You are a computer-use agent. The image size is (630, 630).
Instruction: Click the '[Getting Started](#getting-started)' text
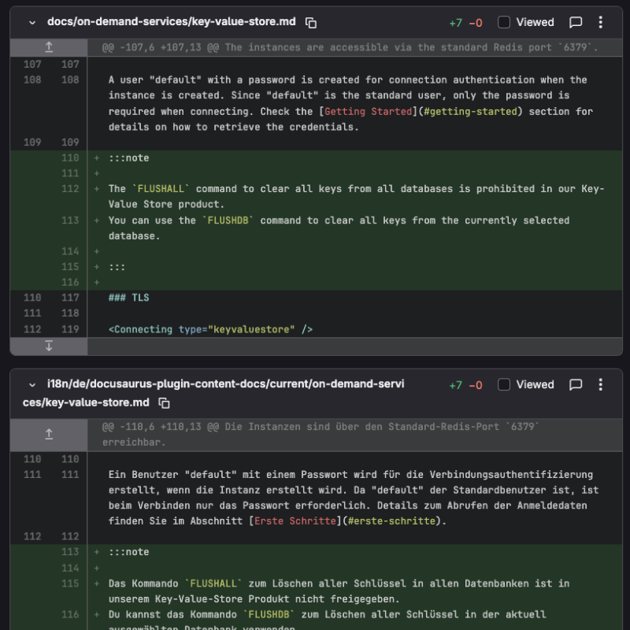coord(421,111)
